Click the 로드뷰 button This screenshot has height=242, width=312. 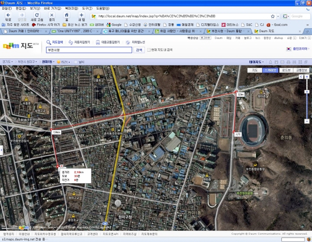click(286, 70)
